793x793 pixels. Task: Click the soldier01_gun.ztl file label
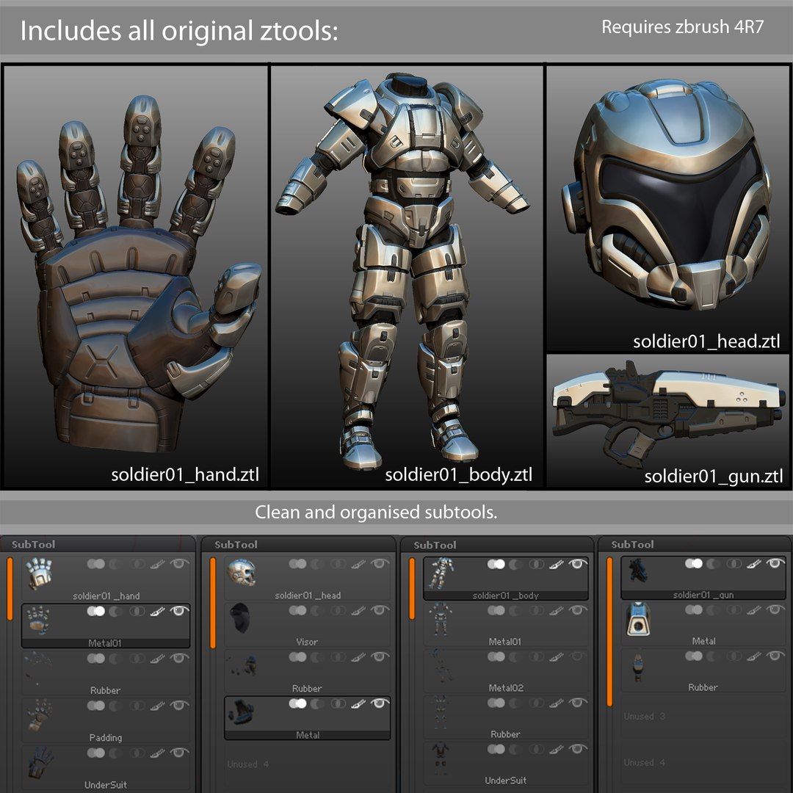[714, 477]
